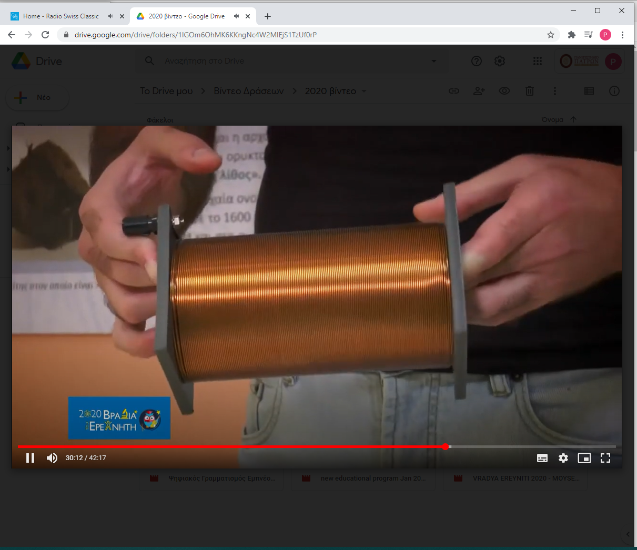Open a new browser tab
Image resolution: width=637 pixels, height=550 pixels.
[267, 16]
